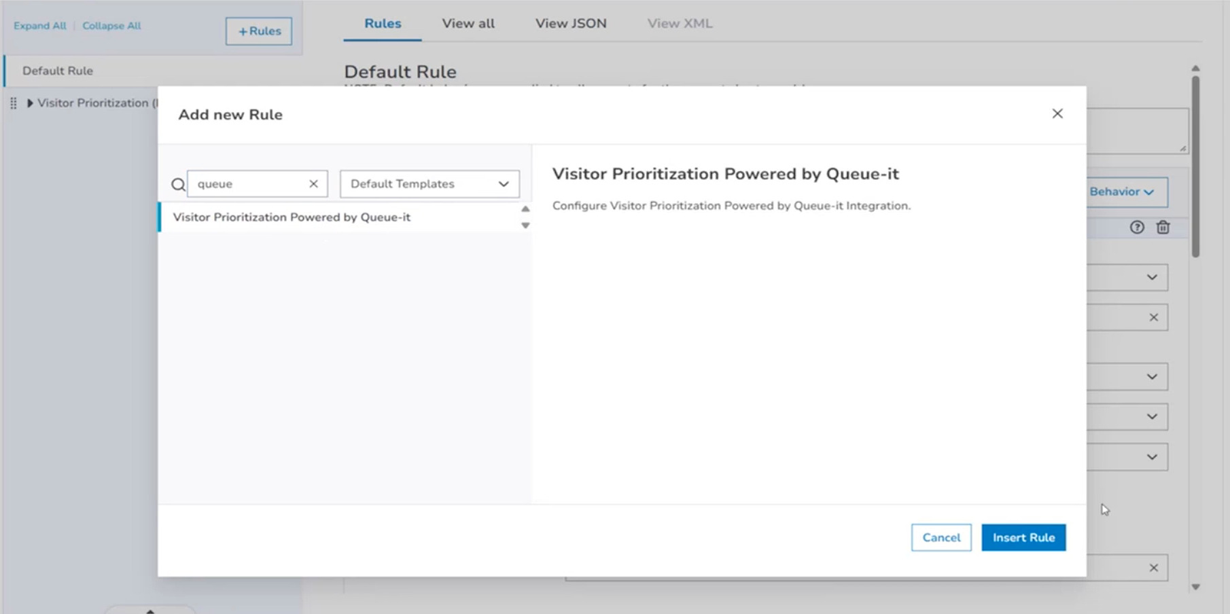Expand All rules link
Viewport: 1230px width, 614px height.
40,26
